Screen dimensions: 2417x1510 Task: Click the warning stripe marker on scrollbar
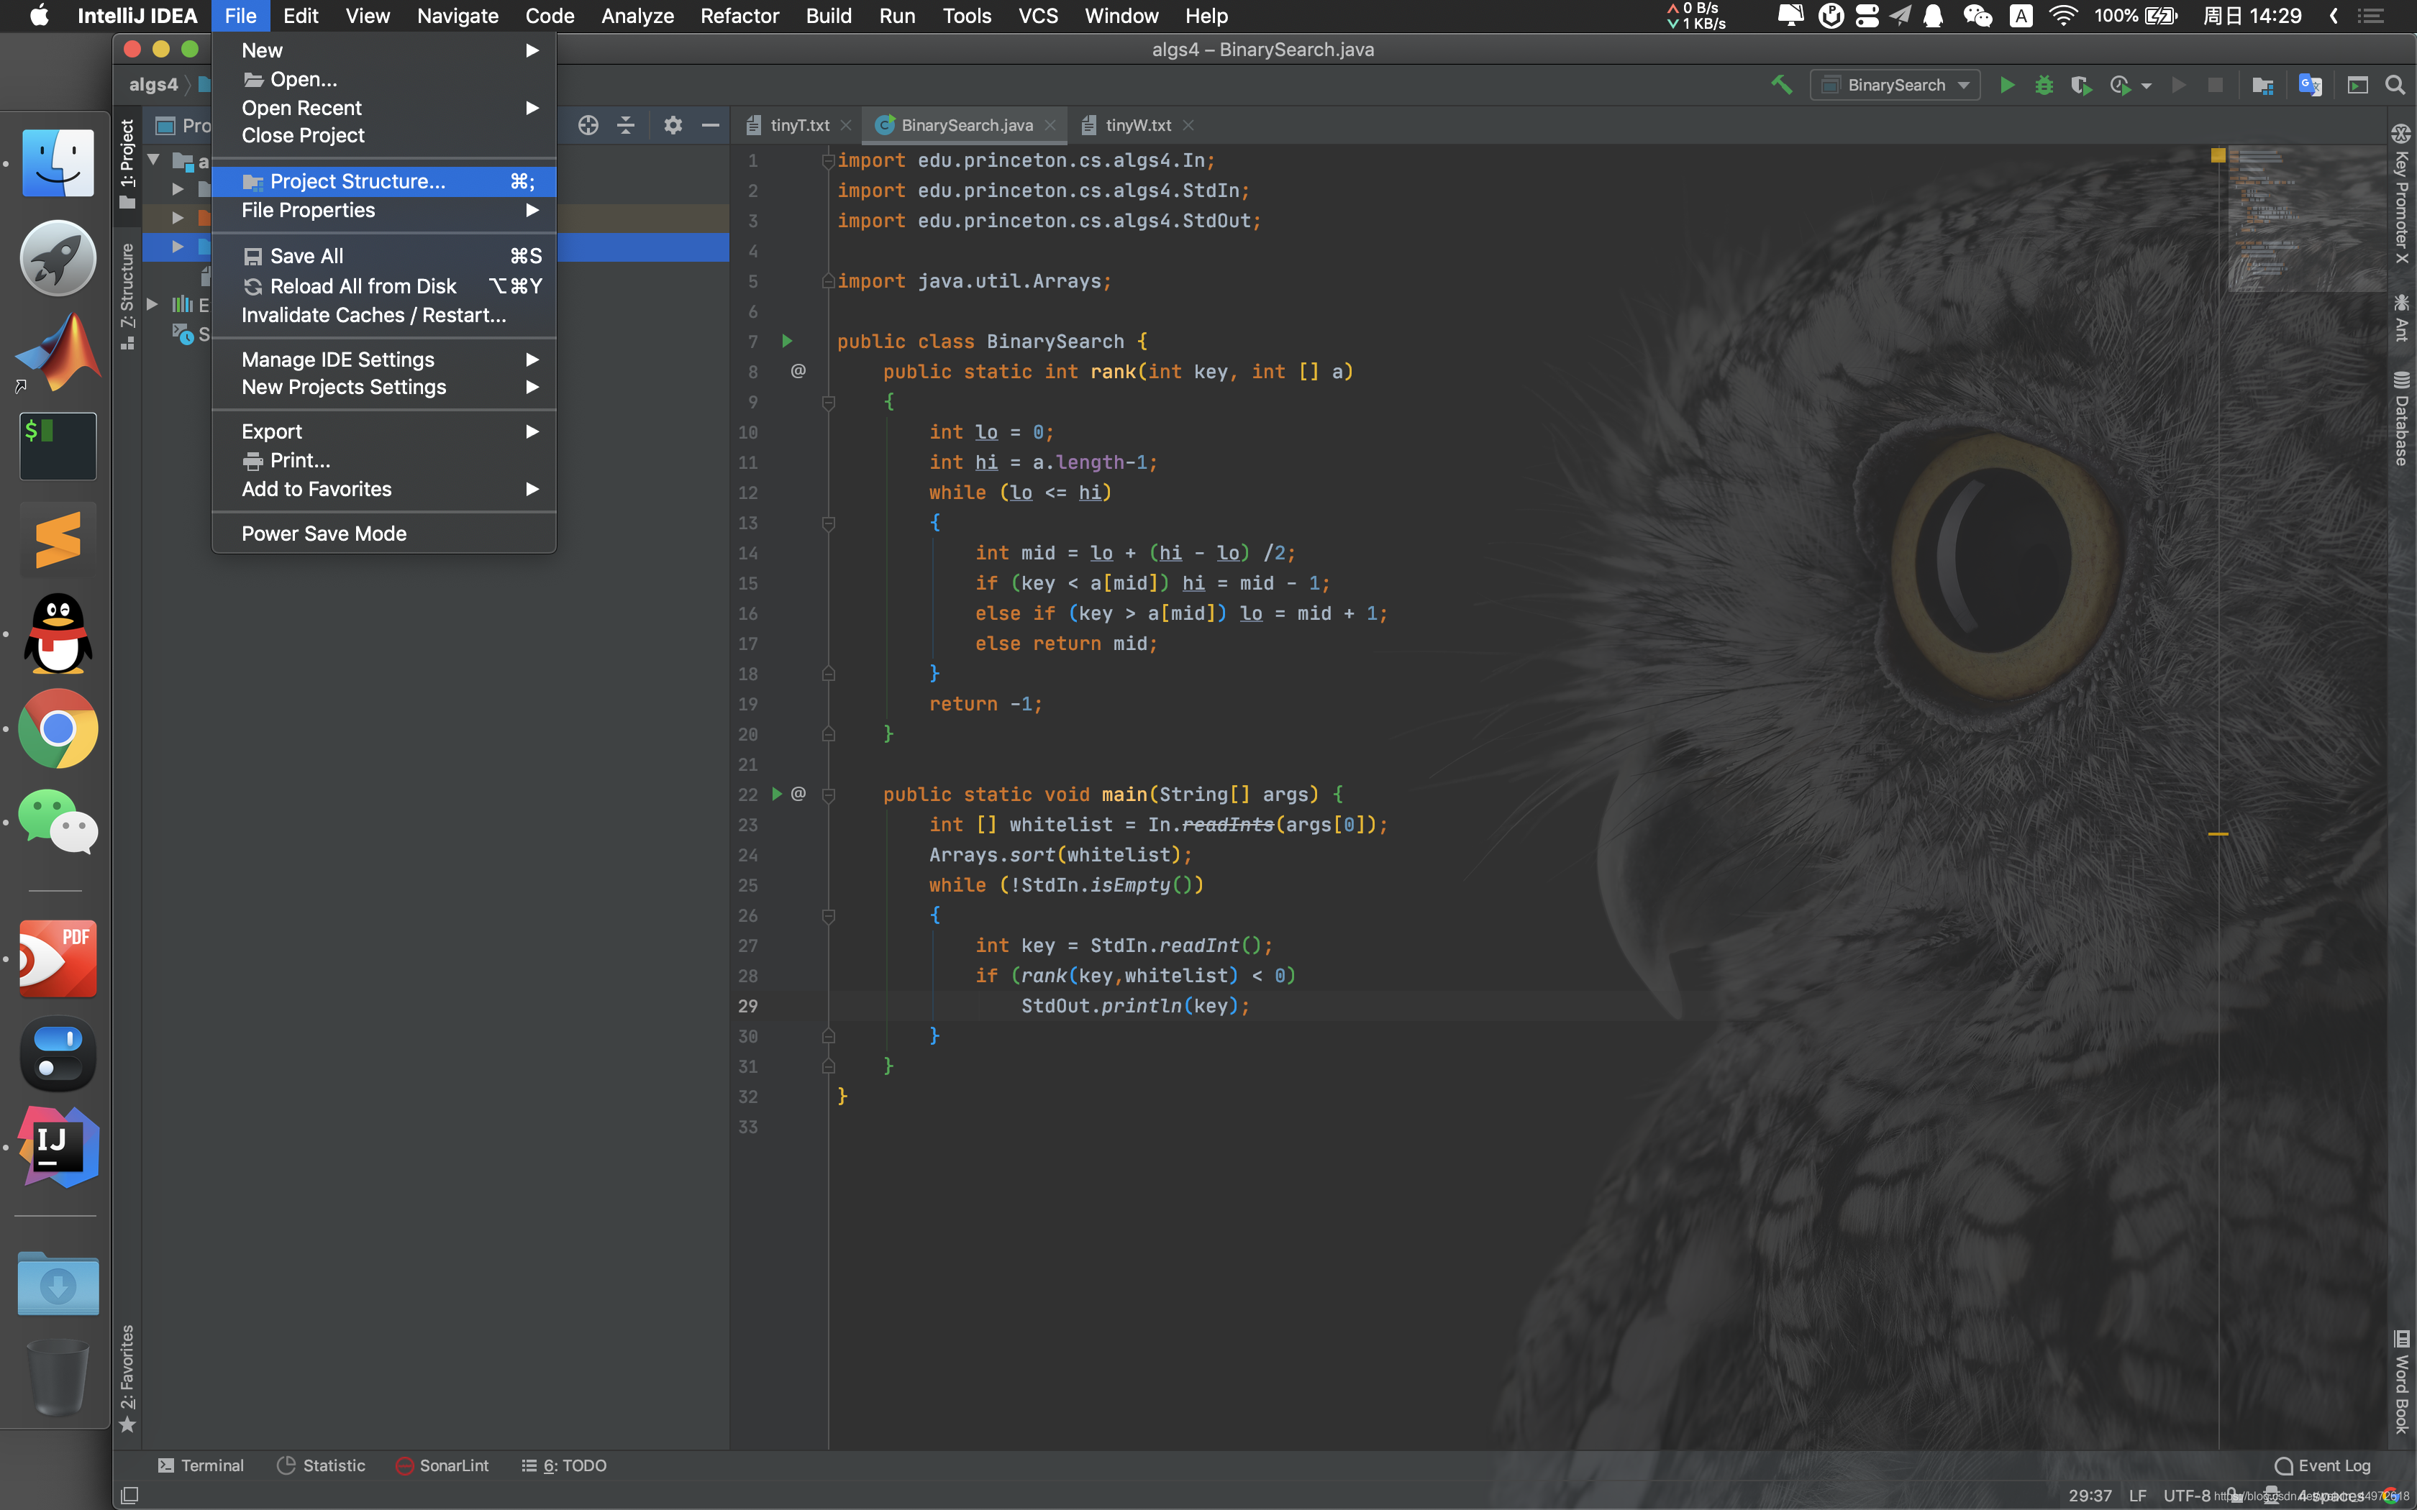pyautogui.click(x=2218, y=833)
